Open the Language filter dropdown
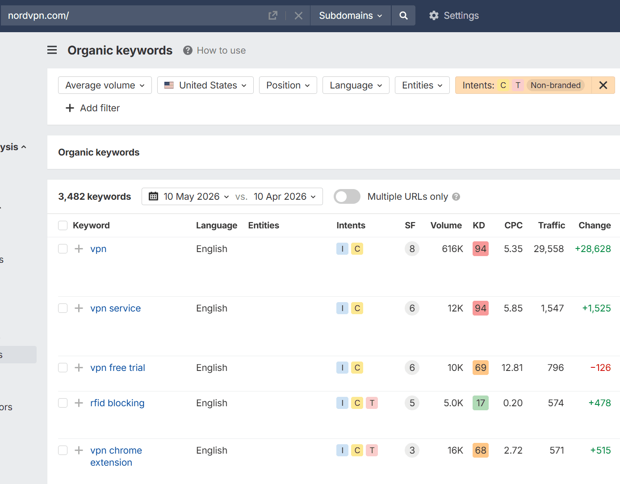The image size is (620, 484). (x=356, y=85)
